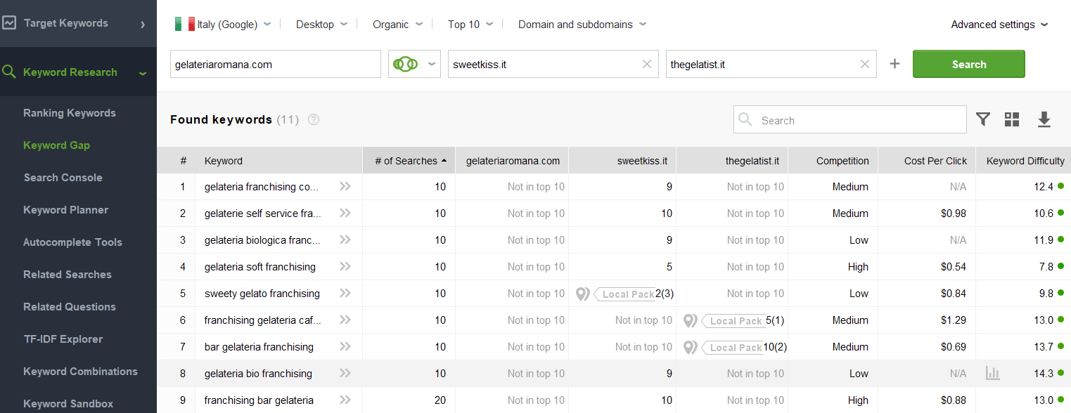Image resolution: width=1071 pixels, height=413 pixels.
Task: Click Local Pack pin in bar gelateria franchising row
Action: (x=691, y=348)
